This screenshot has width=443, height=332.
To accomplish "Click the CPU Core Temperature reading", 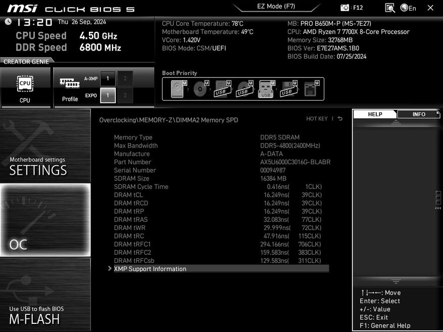I will (202, 23).
